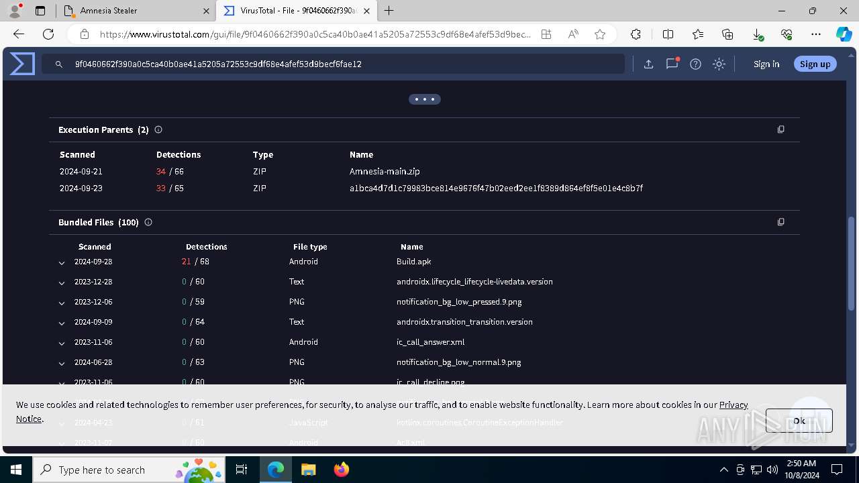Open the VirusTotal home logo
Image resolution: width=859 pixels, height=483 pixels.
(x=22, y=64)
